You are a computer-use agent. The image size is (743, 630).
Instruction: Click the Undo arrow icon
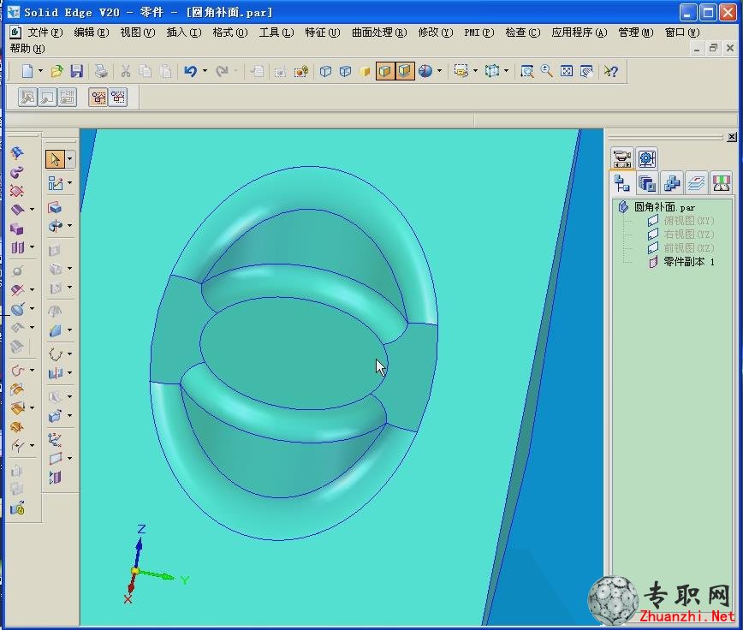[x=191, y=71]
